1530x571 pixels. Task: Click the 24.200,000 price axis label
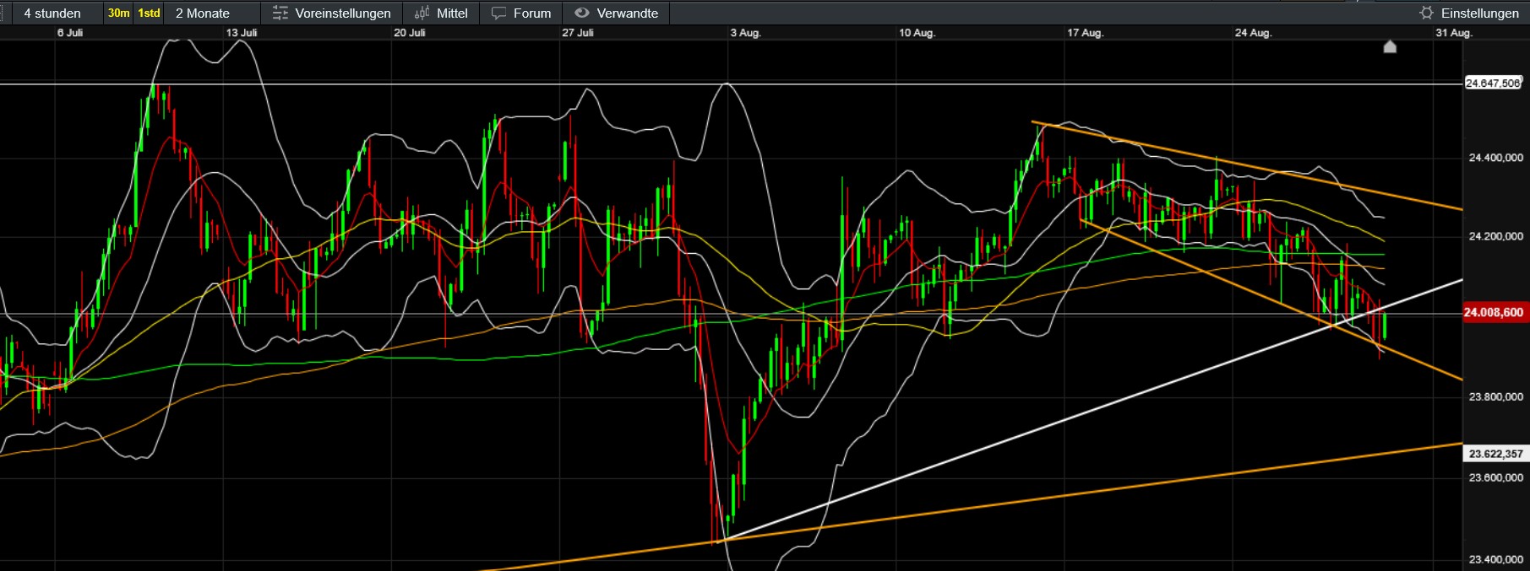[1495, 236]
